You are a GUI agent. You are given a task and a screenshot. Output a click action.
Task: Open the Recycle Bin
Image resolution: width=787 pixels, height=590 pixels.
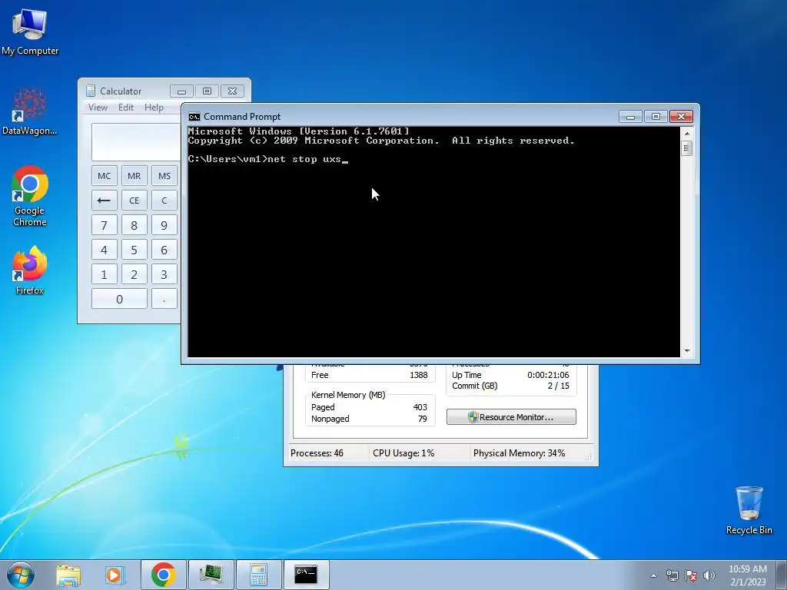[x=749, y=510]
